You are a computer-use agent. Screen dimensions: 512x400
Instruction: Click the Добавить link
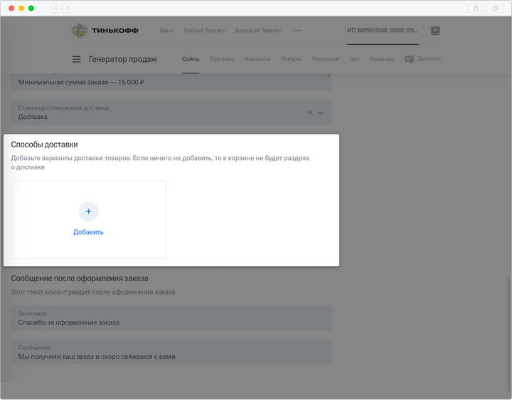88,232
